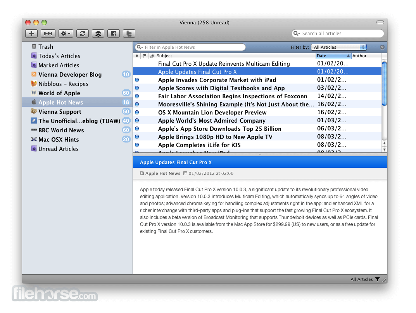Toggle unread dot for OS X Mountain Lion

coord(137,112)
